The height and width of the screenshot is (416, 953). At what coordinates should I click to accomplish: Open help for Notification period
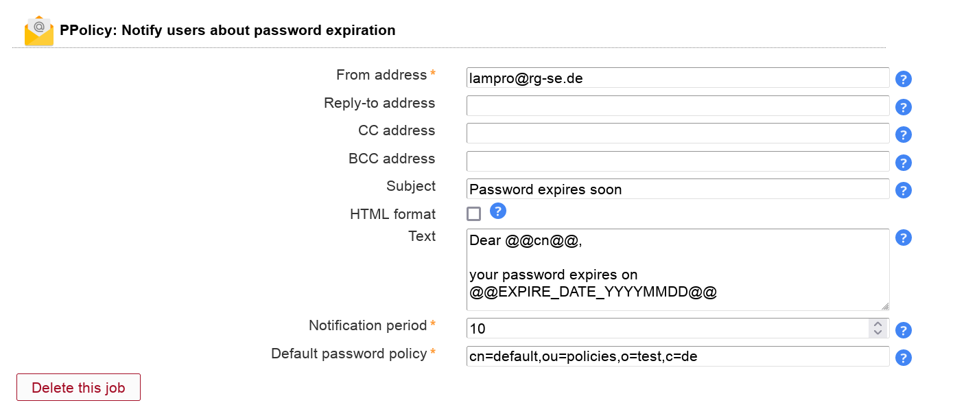coord(904,330)
